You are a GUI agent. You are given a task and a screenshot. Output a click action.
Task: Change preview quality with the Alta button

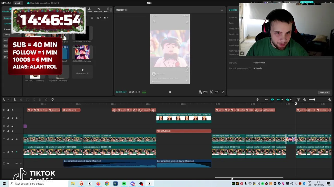(205, 92)
